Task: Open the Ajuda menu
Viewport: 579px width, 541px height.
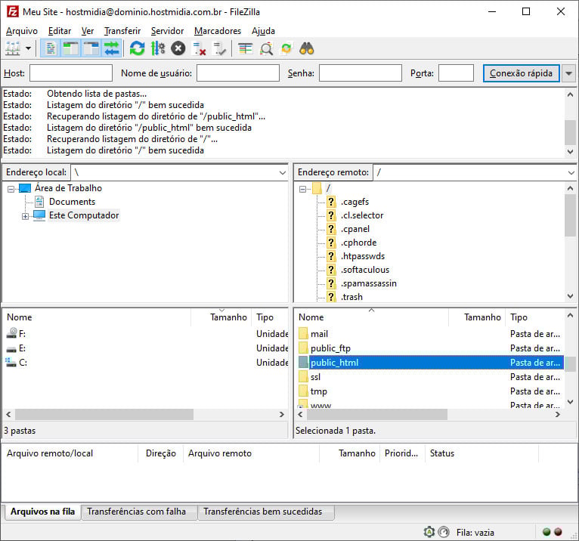Action: pyautogui.click(x=263, y=31)
